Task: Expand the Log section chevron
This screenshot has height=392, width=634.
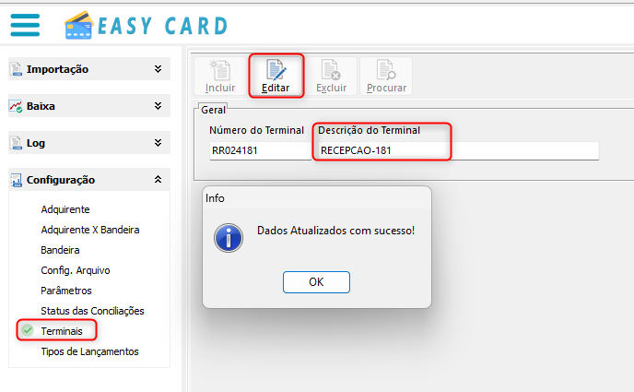Action: pos(158,142)
